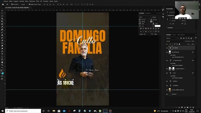
Task: Select the Eyedropper tool
Action: coord(2,27)
